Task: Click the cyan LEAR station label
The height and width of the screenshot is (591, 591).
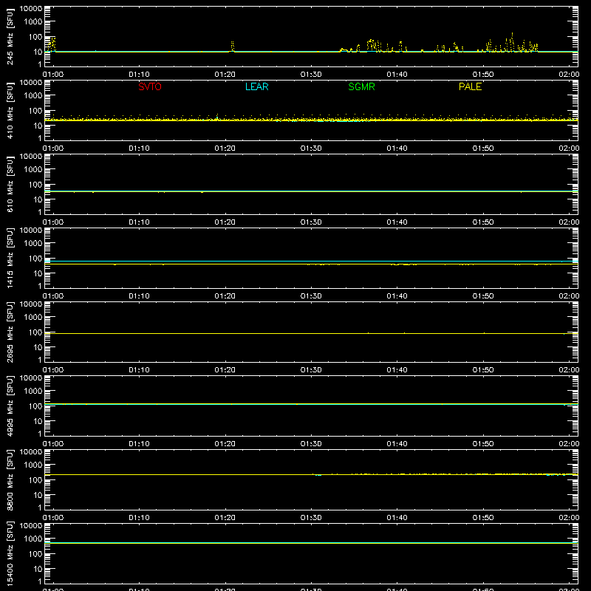Action: [256, 86]
